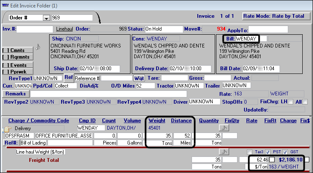Click the Ref button
The image size is (313, 173).
coord(69,78)
